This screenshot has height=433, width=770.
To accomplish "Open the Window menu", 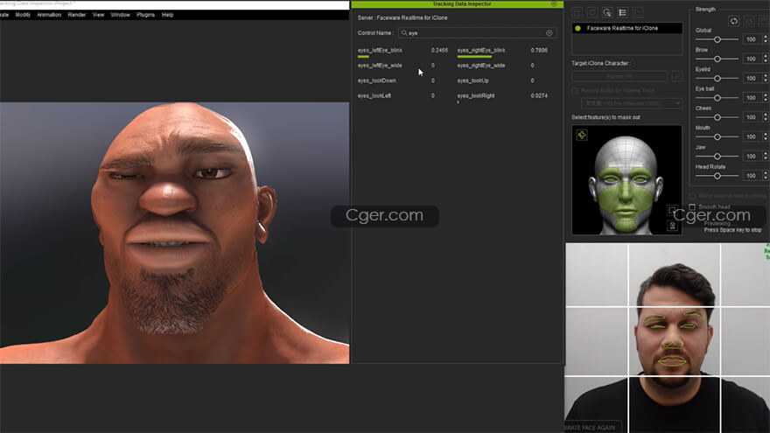I will click(x=121, y=15).
